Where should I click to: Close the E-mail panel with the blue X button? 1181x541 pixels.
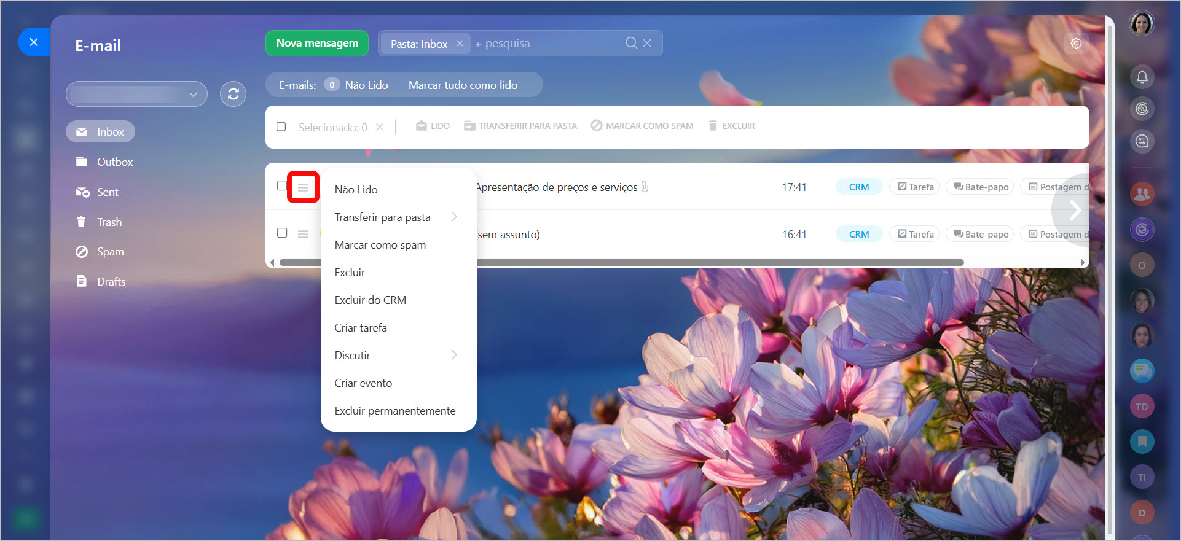coord(34,42)
